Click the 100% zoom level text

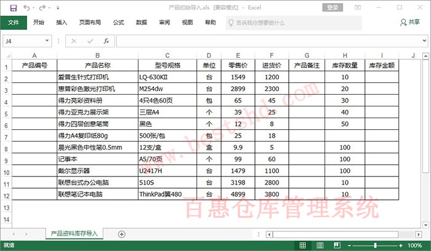tap(414, 245)
